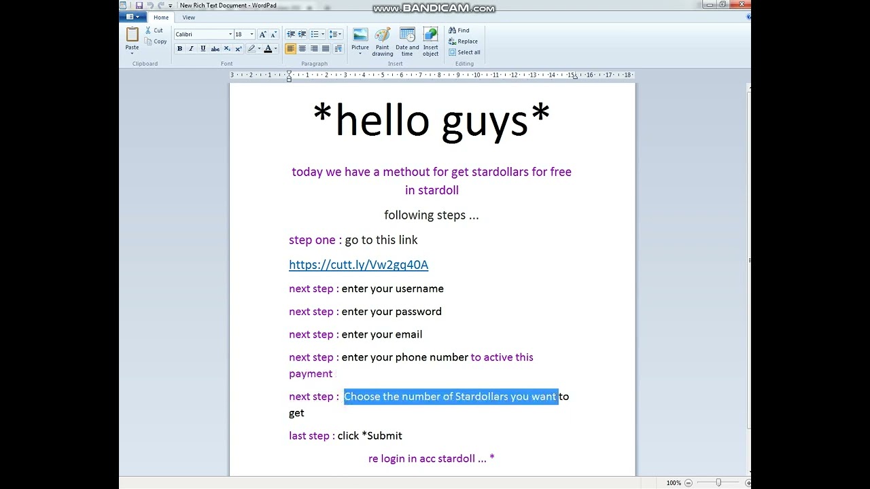Viewport: 870px width, 489px height.
Task: Click the Shrink font button
Action: point(273,34)
